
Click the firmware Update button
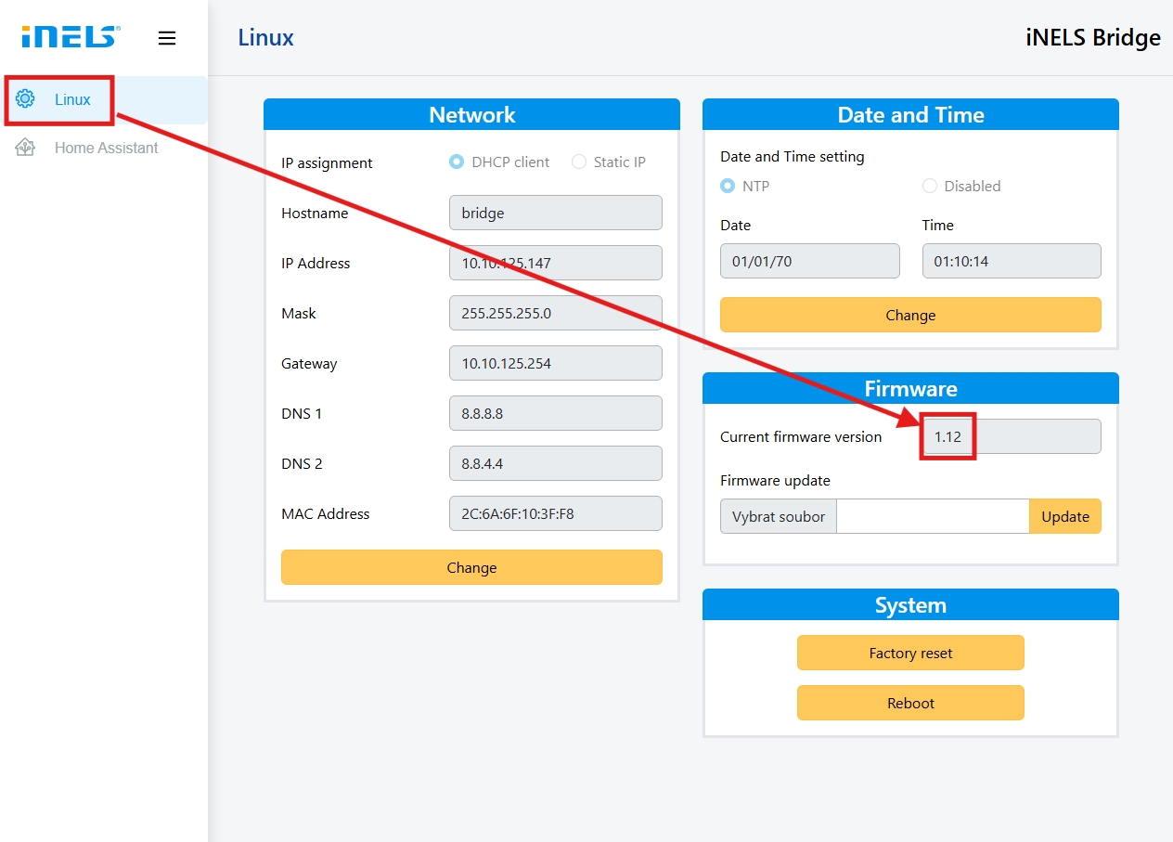pos(1064,516)
